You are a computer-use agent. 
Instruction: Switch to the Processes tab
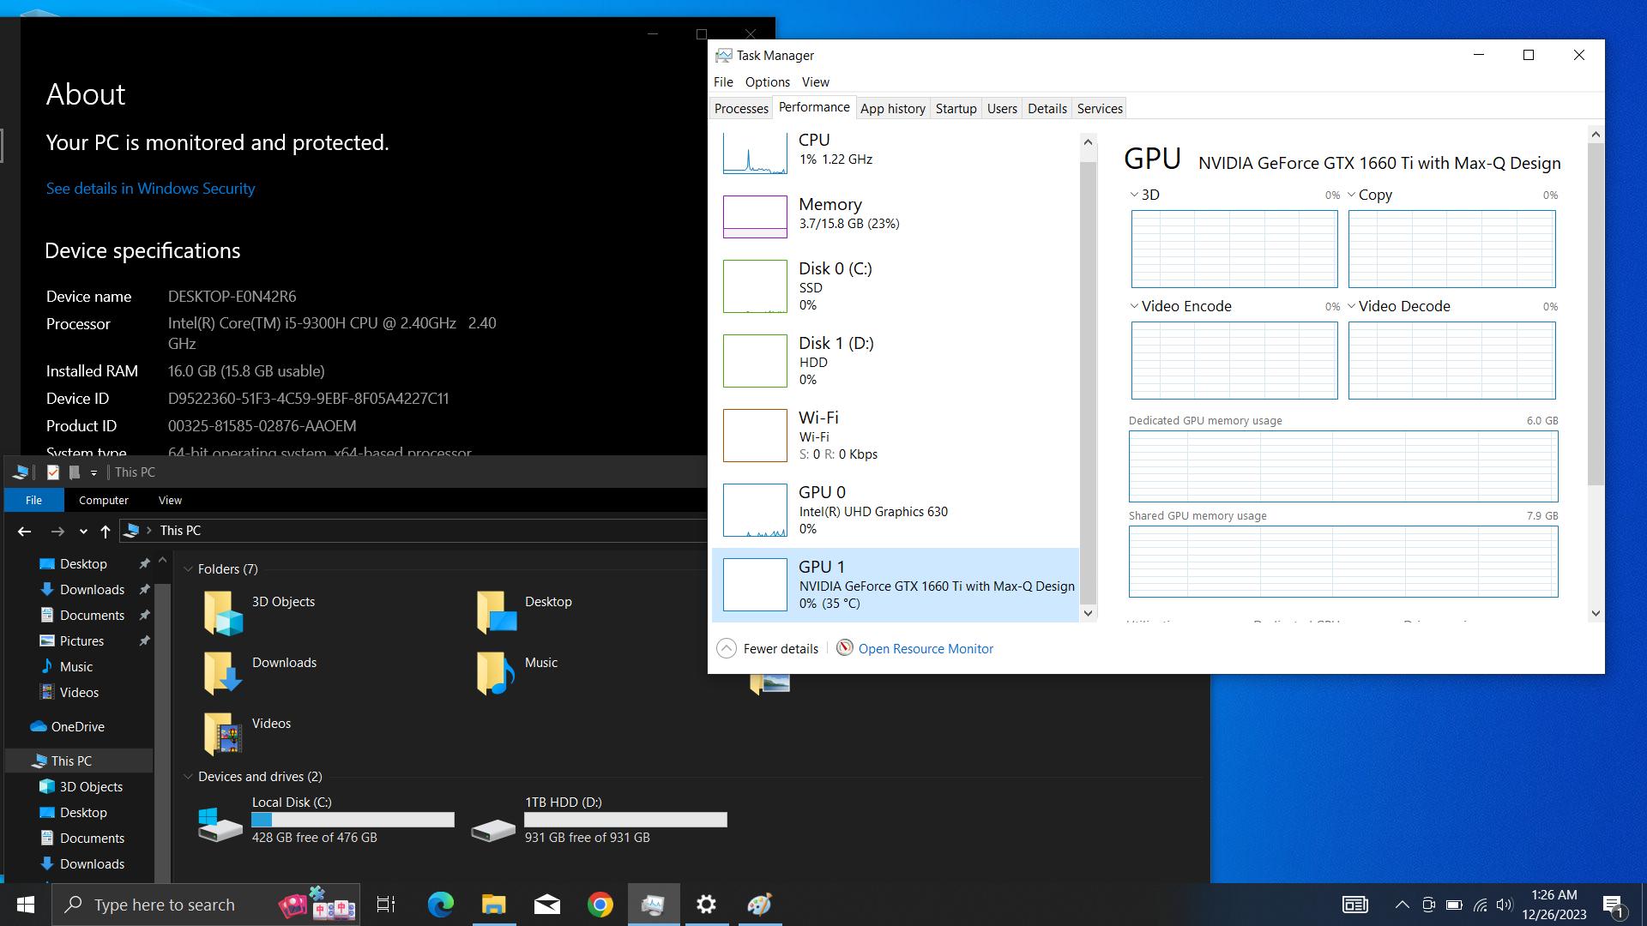coord(741,108)
